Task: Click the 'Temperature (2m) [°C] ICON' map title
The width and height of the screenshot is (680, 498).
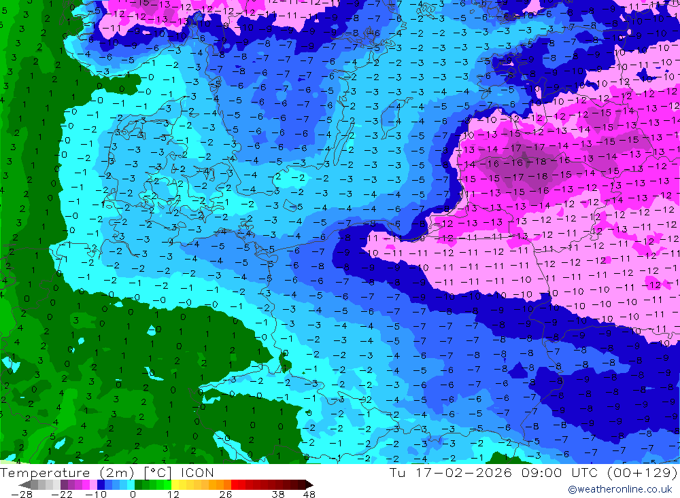Action: pos(107,473)
